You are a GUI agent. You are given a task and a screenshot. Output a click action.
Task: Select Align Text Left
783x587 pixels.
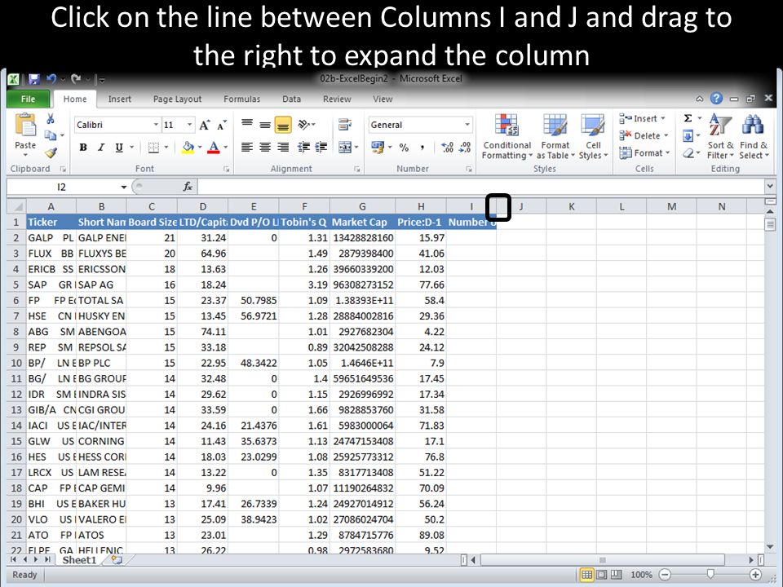(247, 147)
